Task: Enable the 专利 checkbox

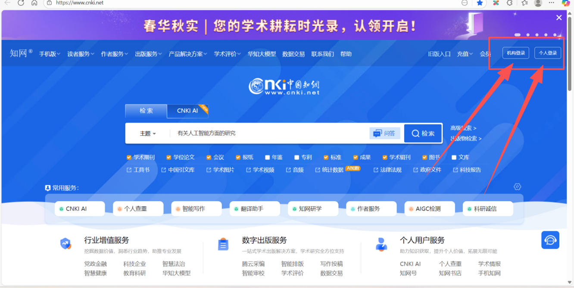Action: coord(296,157)
